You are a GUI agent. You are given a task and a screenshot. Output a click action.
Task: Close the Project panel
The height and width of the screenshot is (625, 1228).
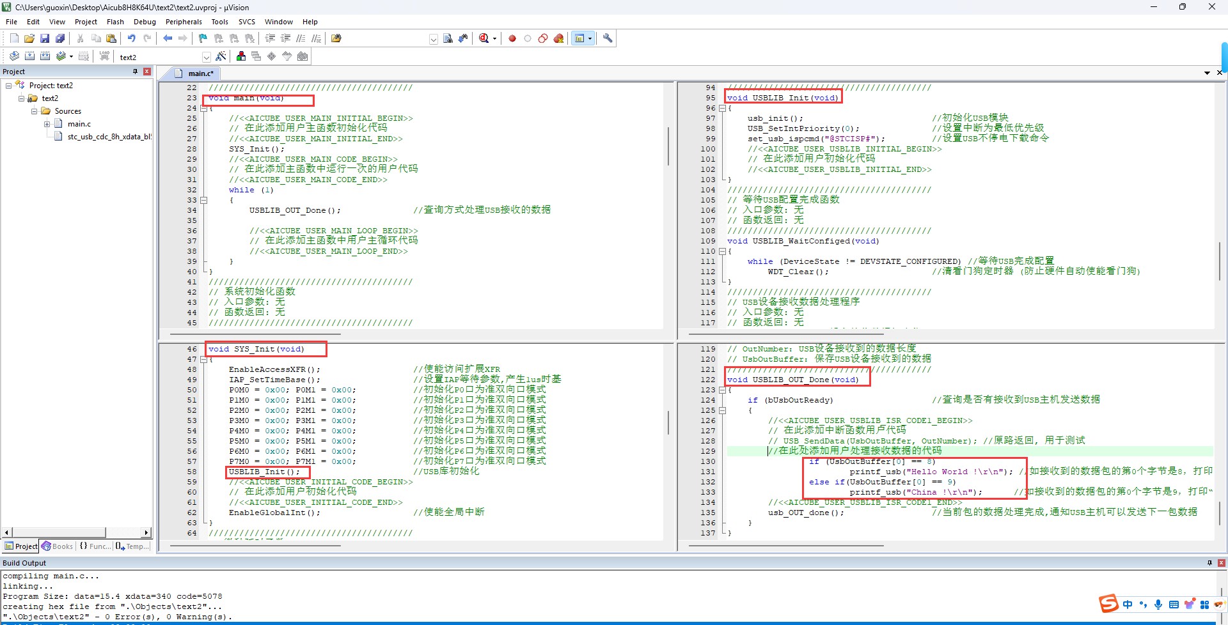pyautogui.click(x=147, y=72)
